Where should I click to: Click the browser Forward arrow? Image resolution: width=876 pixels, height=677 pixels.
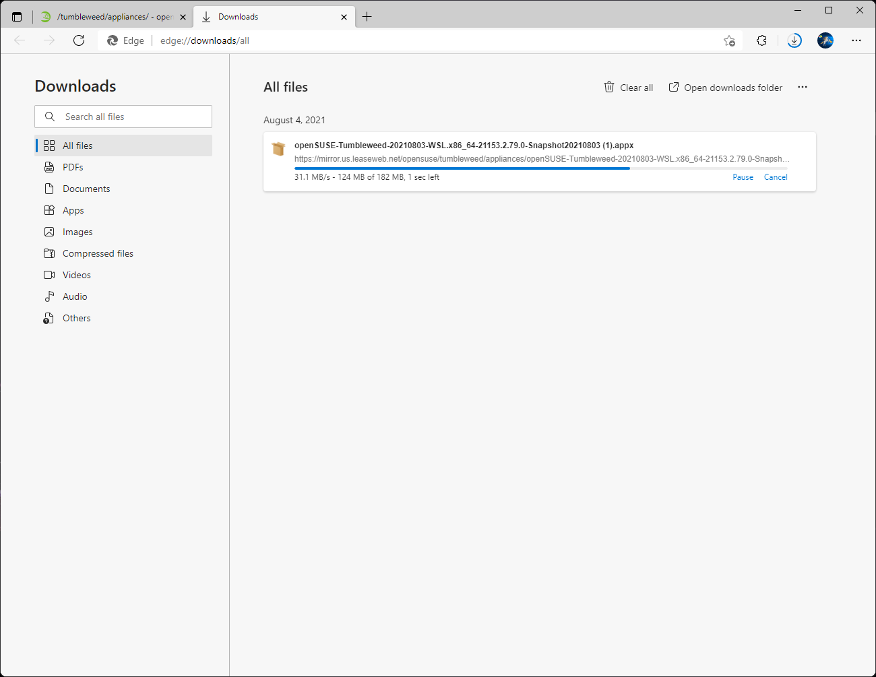49,40
